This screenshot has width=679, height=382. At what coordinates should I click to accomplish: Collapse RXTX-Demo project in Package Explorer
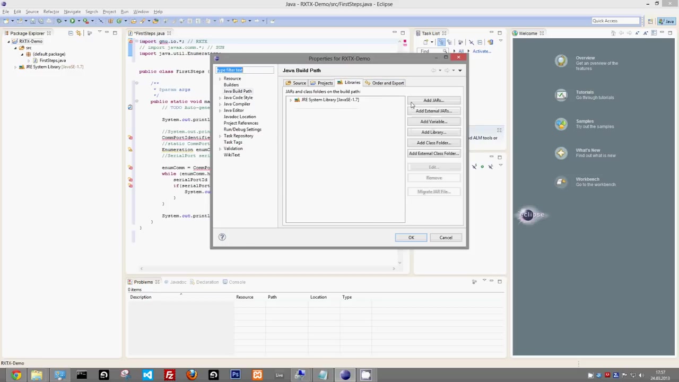(x=9, y=41)
